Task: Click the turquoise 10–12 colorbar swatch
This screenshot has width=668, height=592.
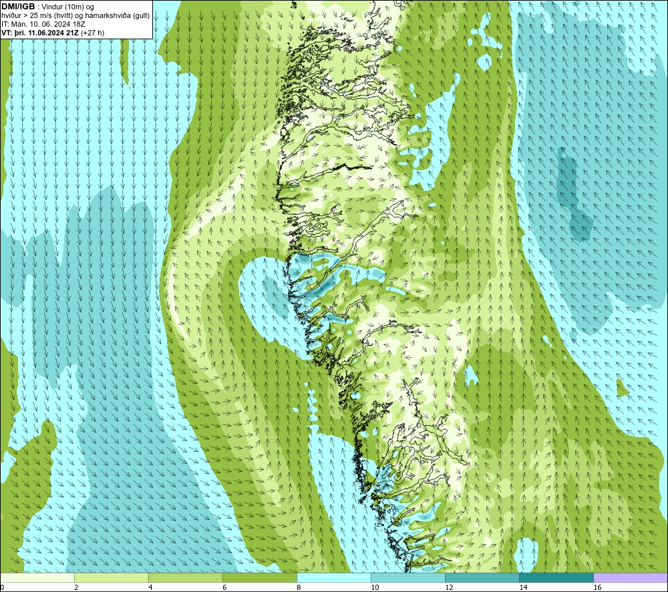Action: click(x=408, y=577)
